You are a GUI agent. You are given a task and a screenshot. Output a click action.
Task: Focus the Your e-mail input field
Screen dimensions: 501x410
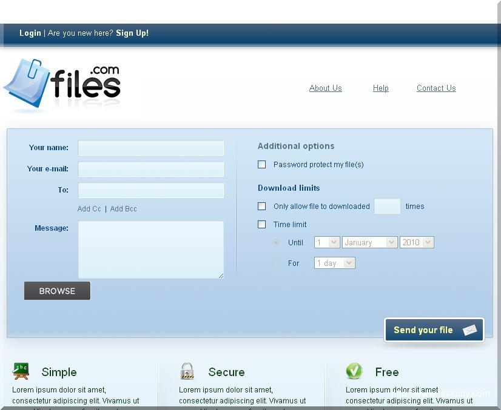(150, 169)
